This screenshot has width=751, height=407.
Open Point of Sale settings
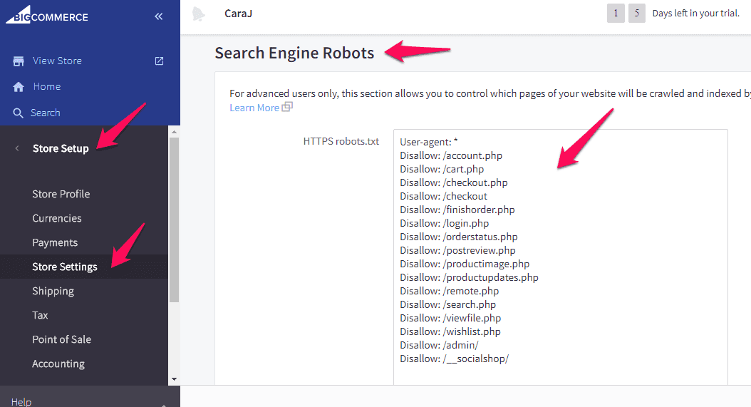[x=62, y=339]
